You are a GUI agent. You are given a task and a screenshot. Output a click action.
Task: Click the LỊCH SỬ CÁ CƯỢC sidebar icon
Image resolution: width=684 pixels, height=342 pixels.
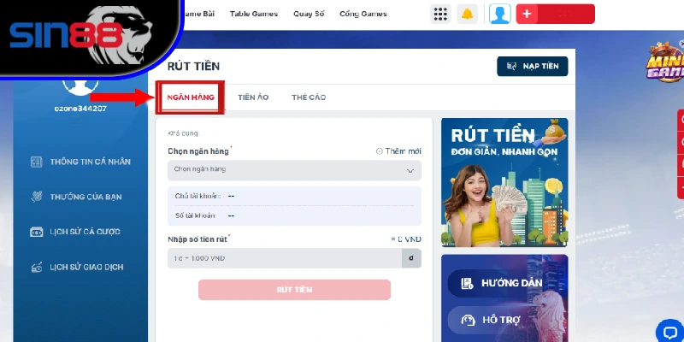tap(36, 232)
